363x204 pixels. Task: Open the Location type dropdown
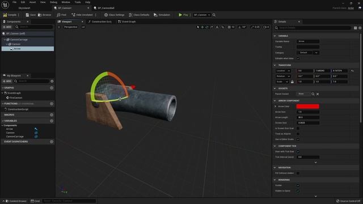pyautogui.click(x=283, y=71)
